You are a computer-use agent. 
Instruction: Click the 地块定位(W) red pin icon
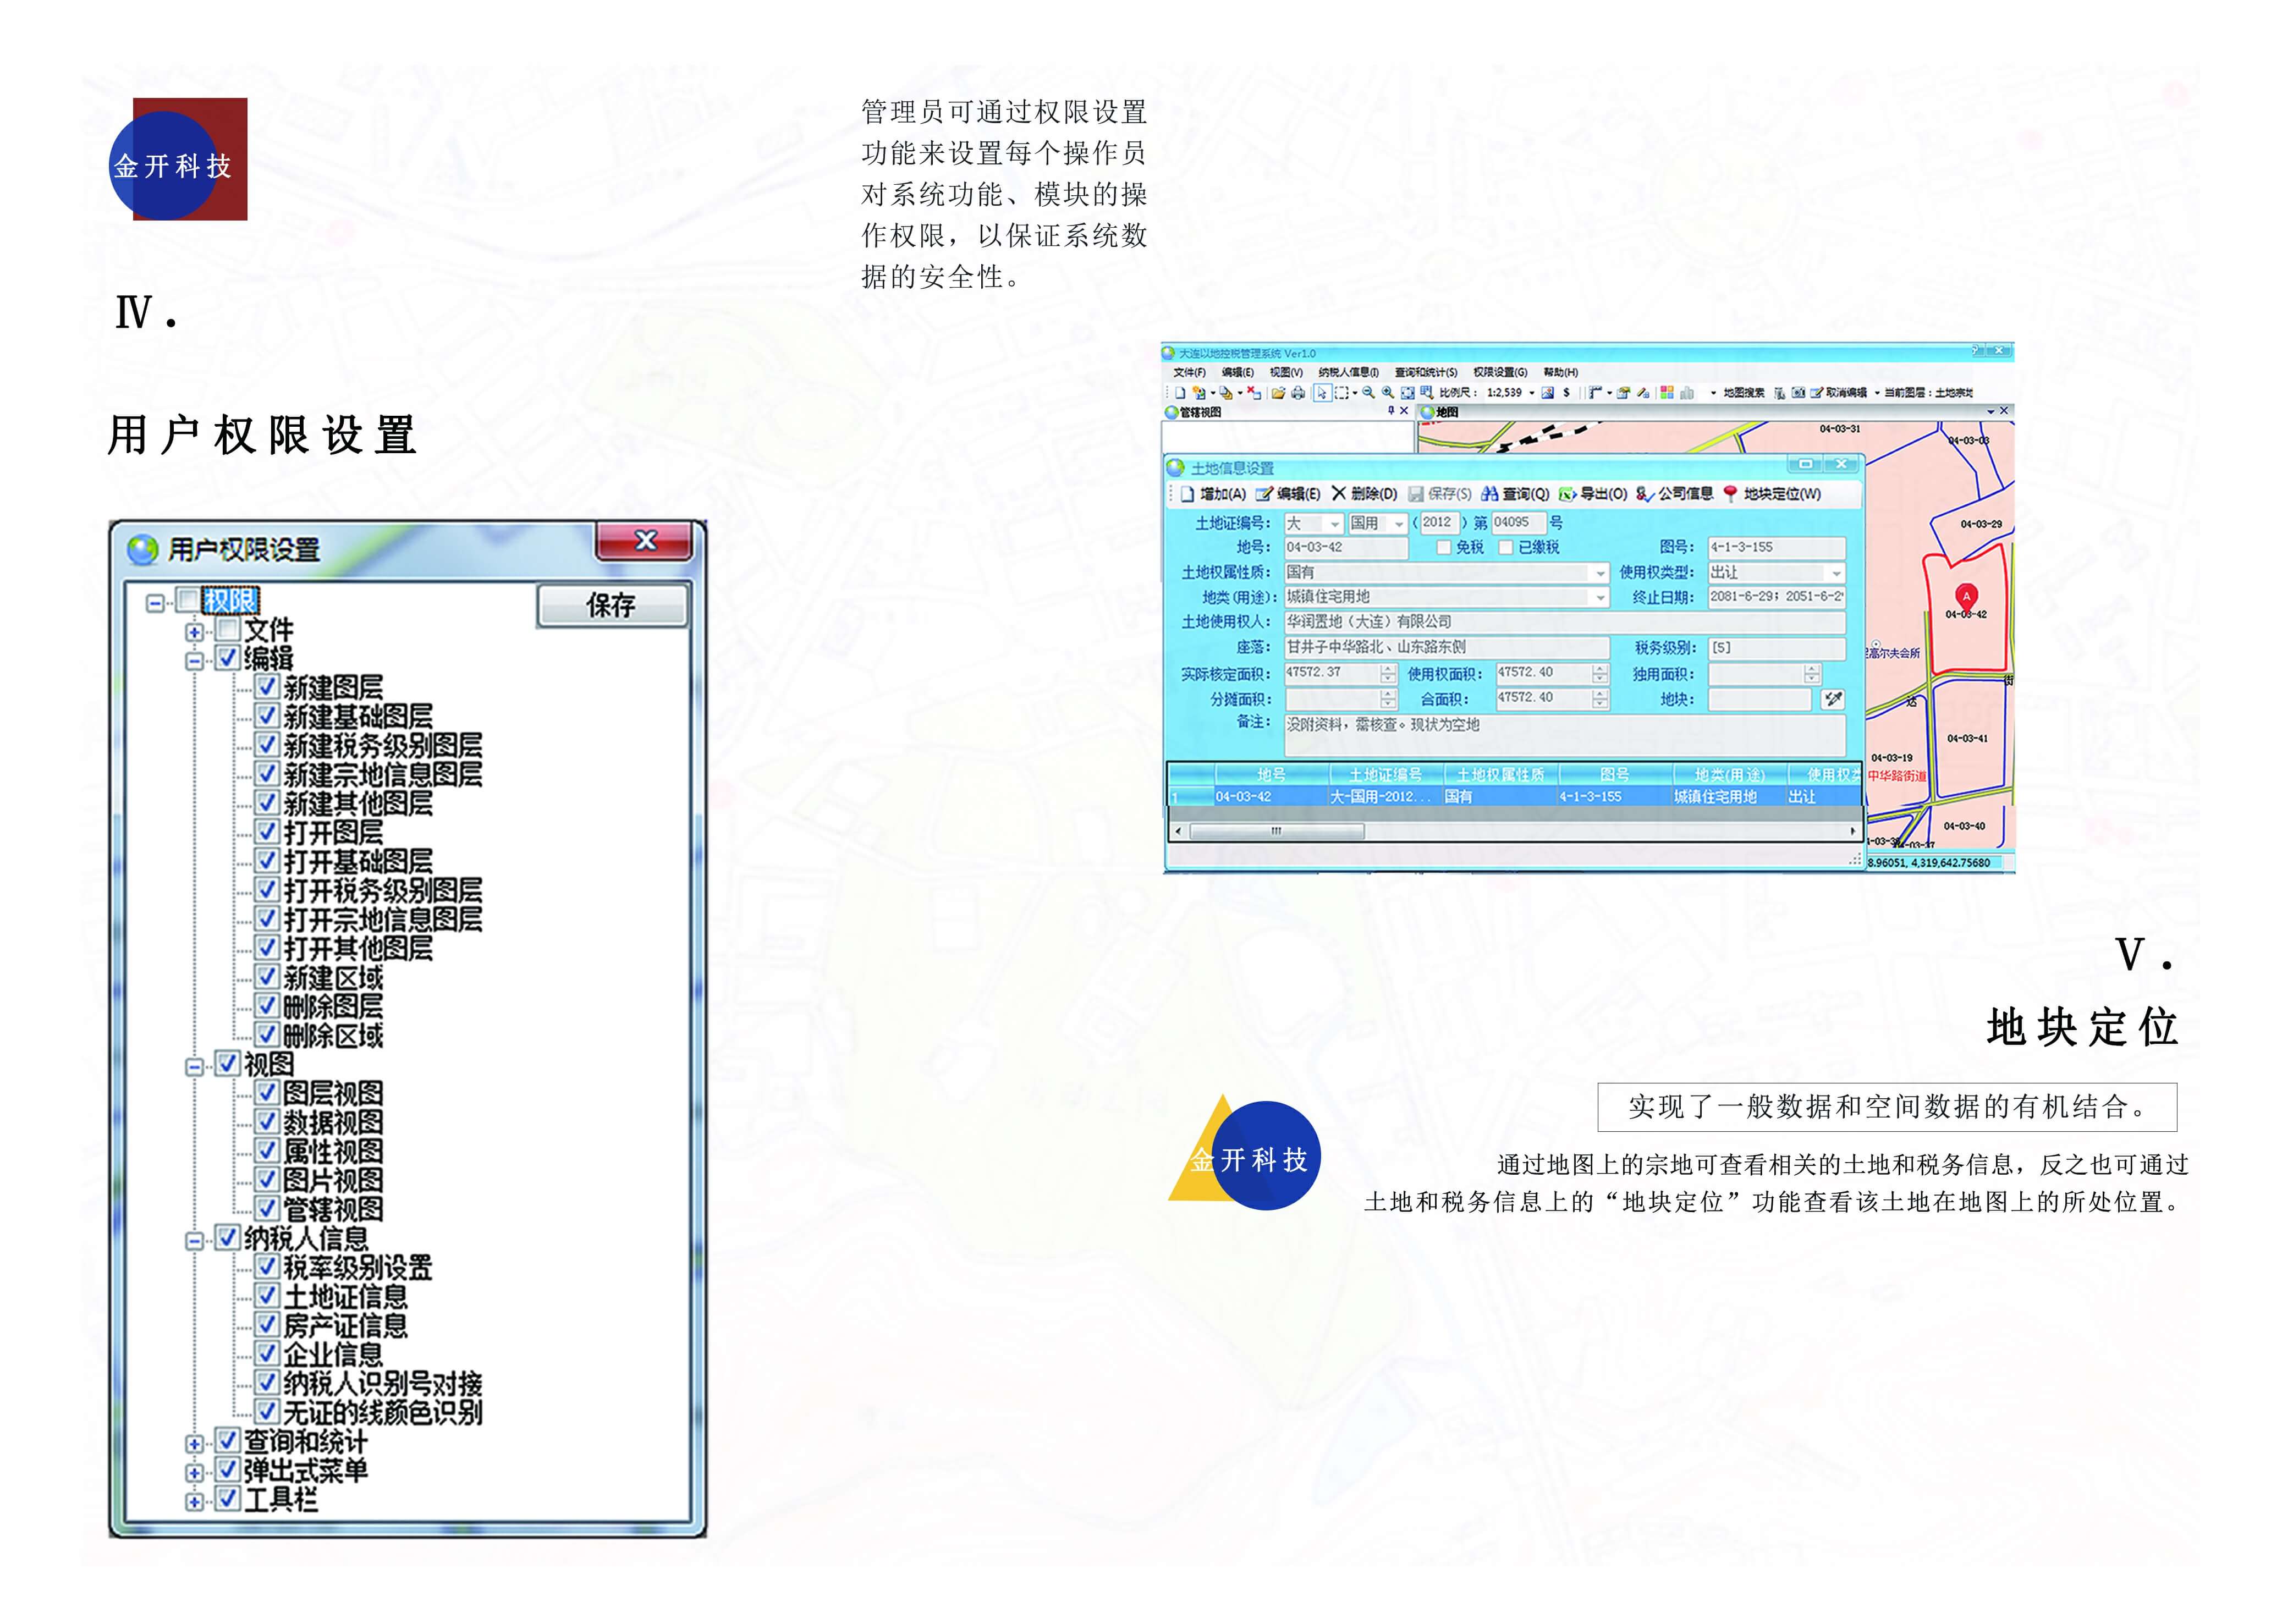pos(1730,494)
